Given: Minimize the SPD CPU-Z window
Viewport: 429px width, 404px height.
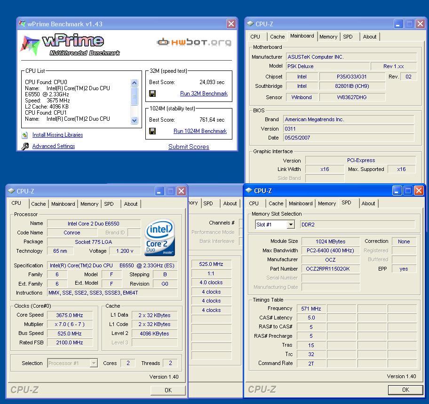Looking at the screenshot, I should coord(397,190).
